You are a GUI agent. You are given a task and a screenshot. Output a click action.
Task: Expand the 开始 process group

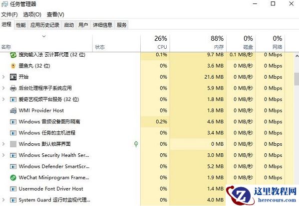3,77
